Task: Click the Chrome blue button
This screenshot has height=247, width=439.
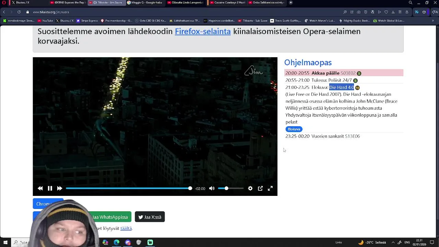Action: click(x=48, y=204)
